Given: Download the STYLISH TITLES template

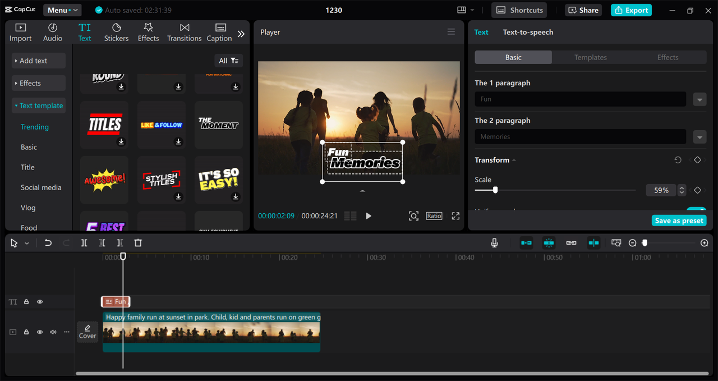Looking at the screenshot, I should pyautogui.click(x=178, y=197).
